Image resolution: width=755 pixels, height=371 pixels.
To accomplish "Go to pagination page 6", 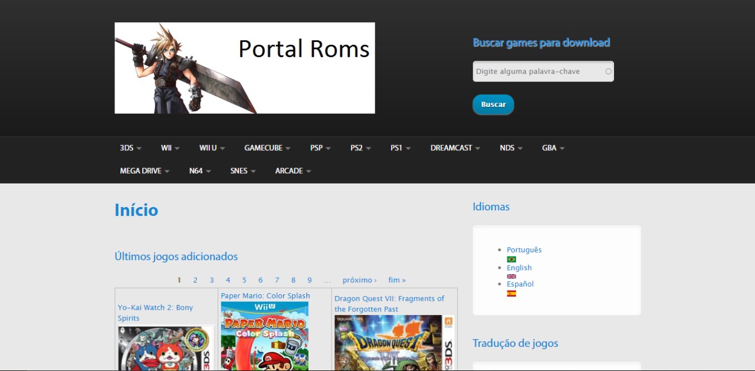I will [x=260, y=280].
